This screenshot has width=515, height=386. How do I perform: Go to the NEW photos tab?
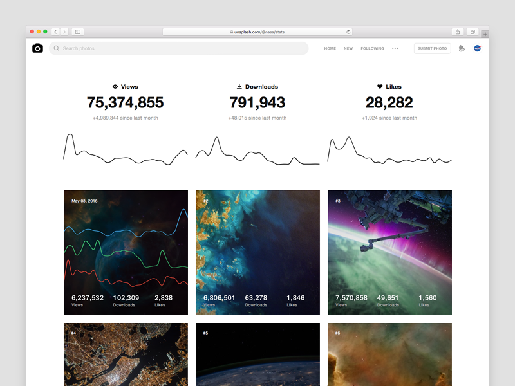[348, 48]
